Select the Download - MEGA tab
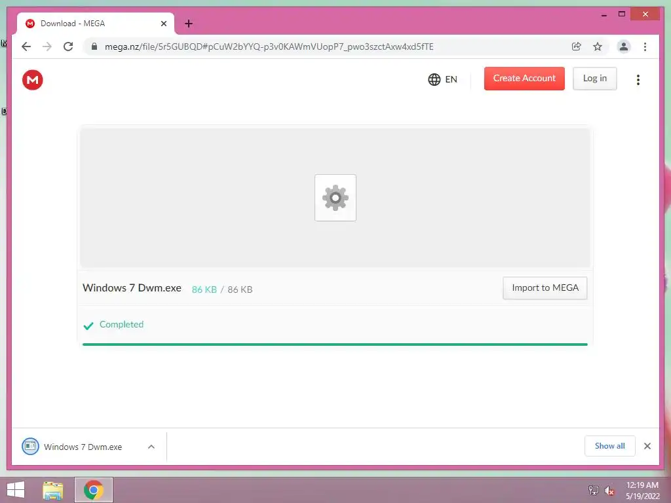671x503 pixels. pos(95,24)
